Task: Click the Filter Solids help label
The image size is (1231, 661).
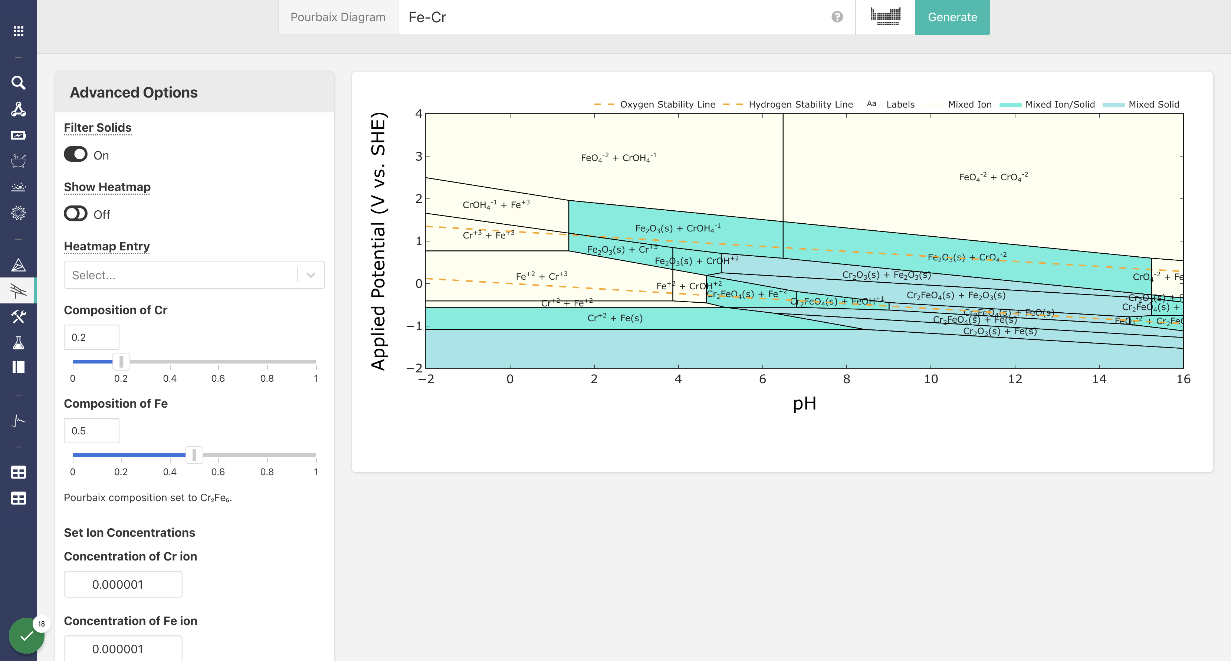Action: [x=98, y=128]
